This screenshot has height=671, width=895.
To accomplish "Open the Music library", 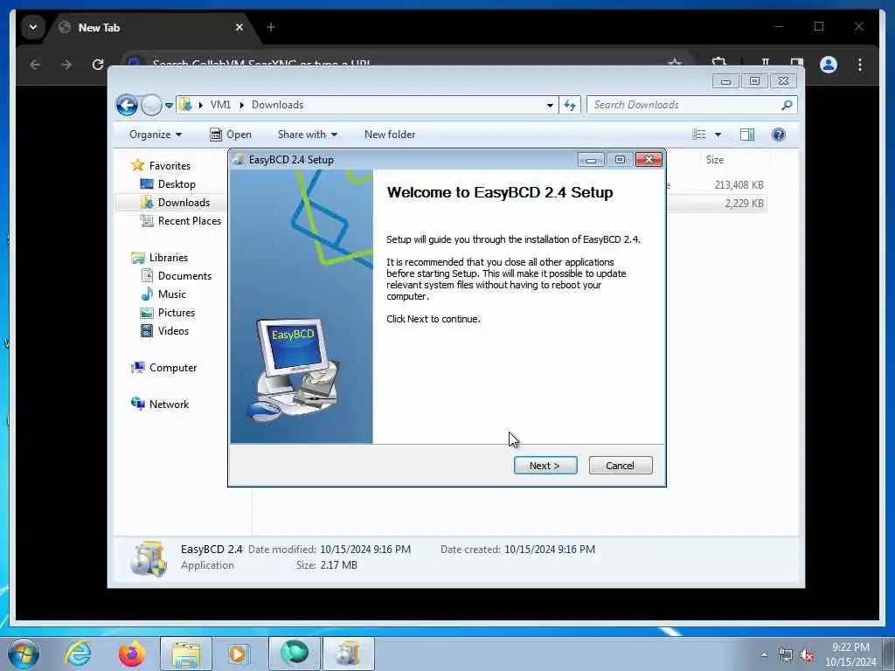I will (172, 294).
